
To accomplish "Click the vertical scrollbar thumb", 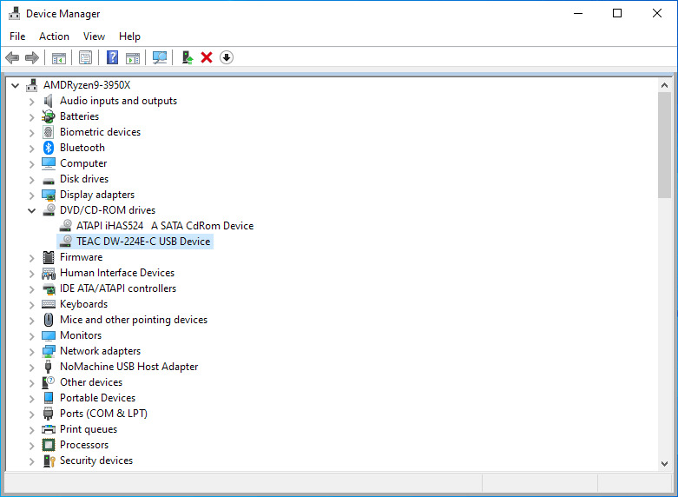I will (665, 145).
